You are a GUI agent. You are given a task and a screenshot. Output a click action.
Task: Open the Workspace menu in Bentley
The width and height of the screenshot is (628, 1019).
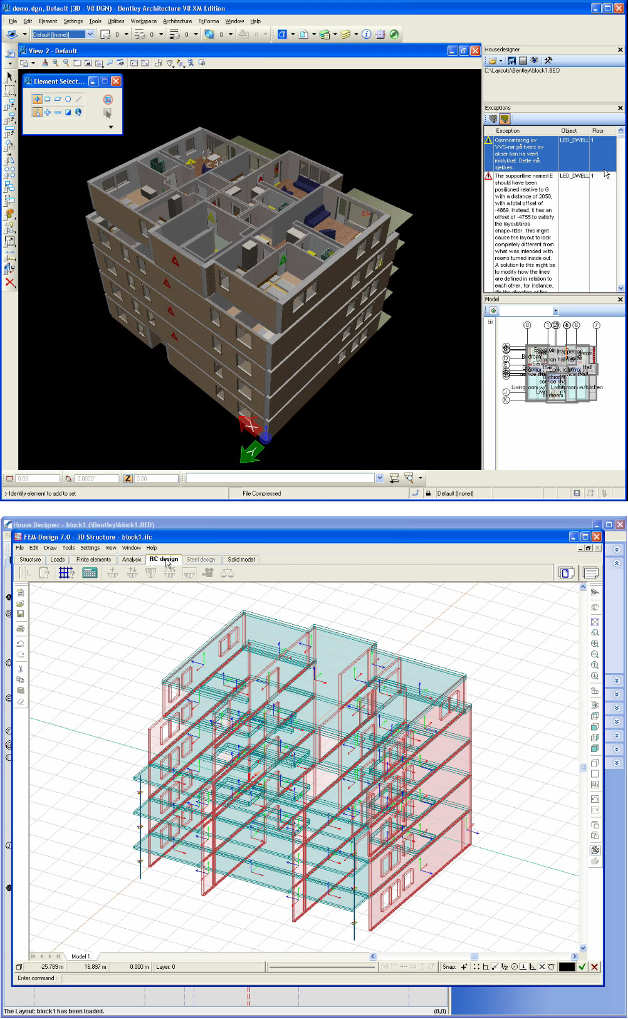pyautogui.click(x=144, y=21)
